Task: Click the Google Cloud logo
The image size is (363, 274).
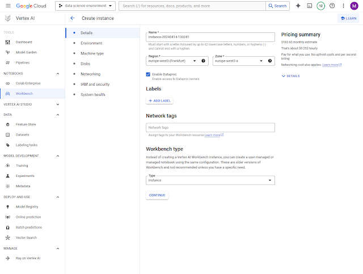Action: pyautogui.click(x=31, y=6)
